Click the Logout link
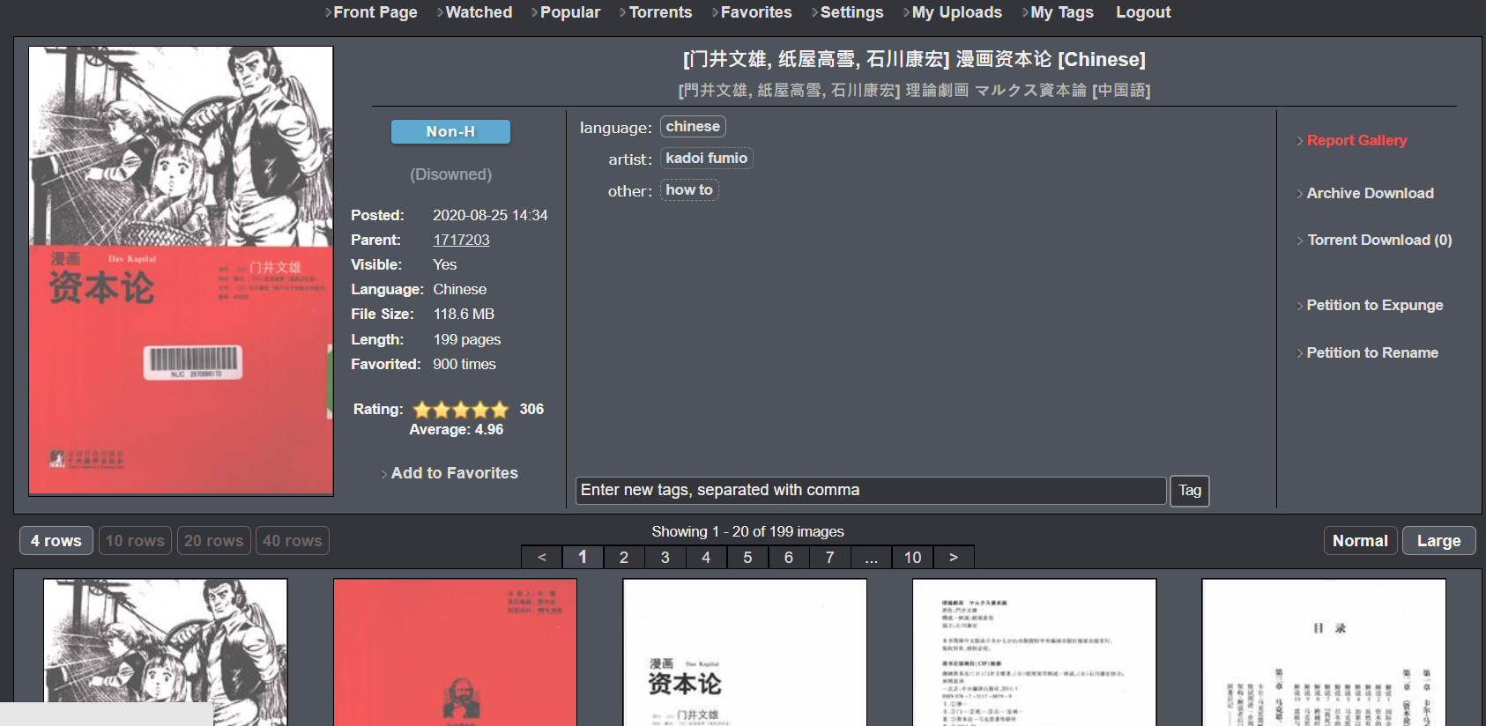 (x=1143, y=12)
